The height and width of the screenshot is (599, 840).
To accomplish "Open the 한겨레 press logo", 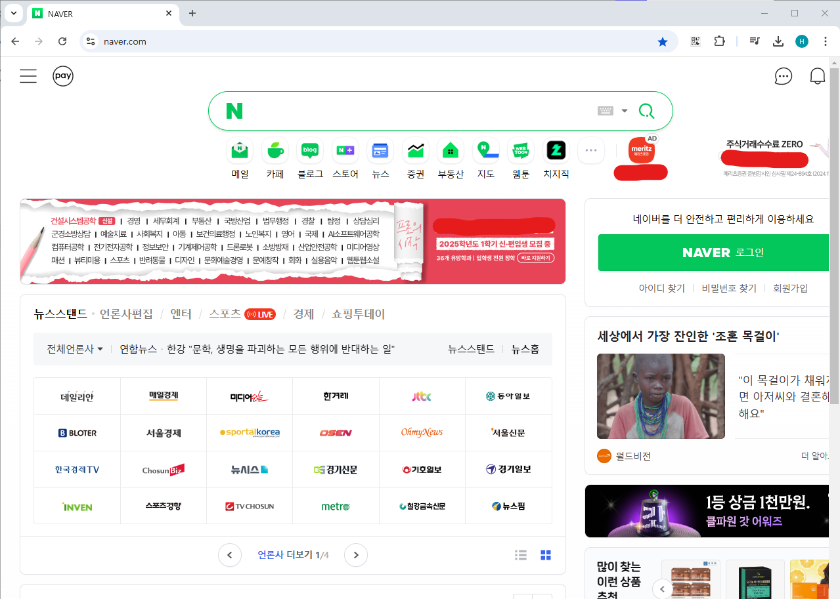I will pos(336,396).
